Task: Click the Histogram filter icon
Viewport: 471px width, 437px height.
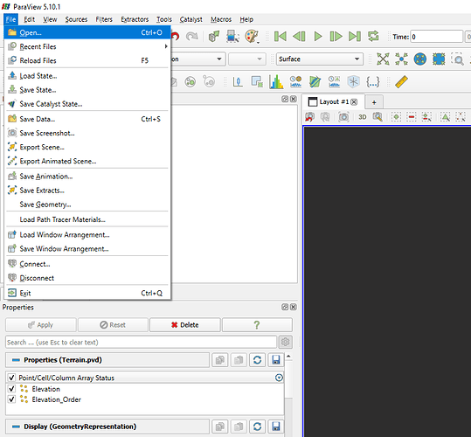Action: tap(276, 81)
